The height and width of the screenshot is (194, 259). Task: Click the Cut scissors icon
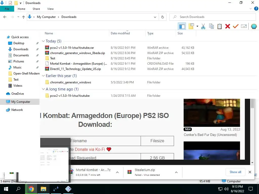click(x=203, y=26)
